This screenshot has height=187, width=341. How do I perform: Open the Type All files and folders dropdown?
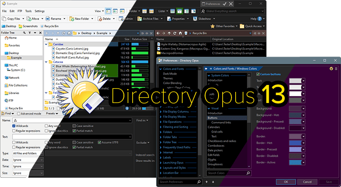(28, 153)
